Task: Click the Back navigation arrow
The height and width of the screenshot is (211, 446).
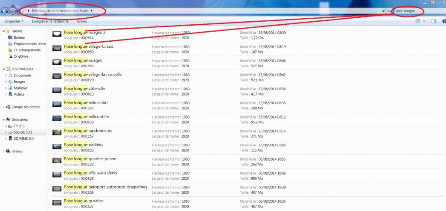Action: point(4,11)
